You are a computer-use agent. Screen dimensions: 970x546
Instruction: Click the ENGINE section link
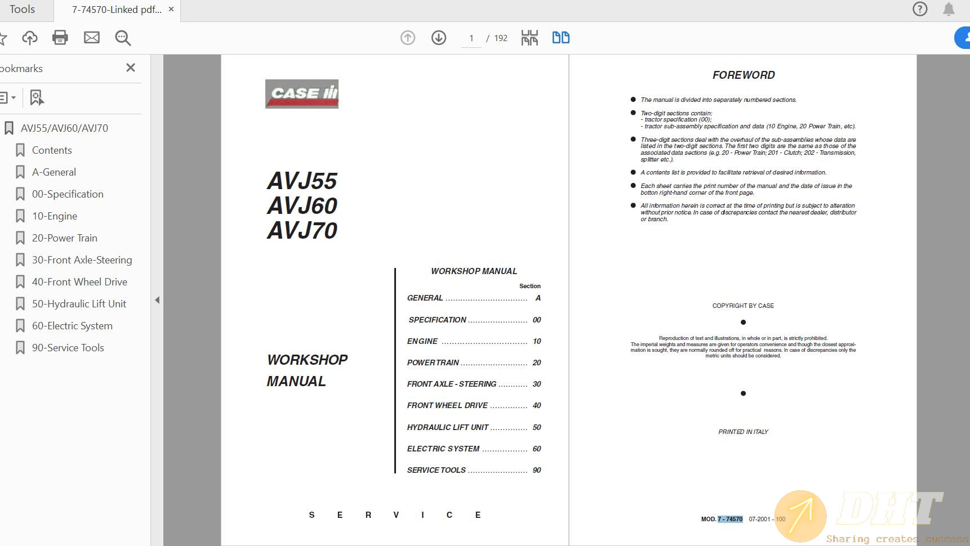pos(474,341)
